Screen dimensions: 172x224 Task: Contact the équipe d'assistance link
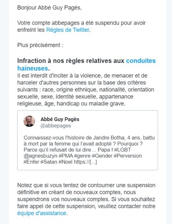pyautogui.click(x=42, y=213)
